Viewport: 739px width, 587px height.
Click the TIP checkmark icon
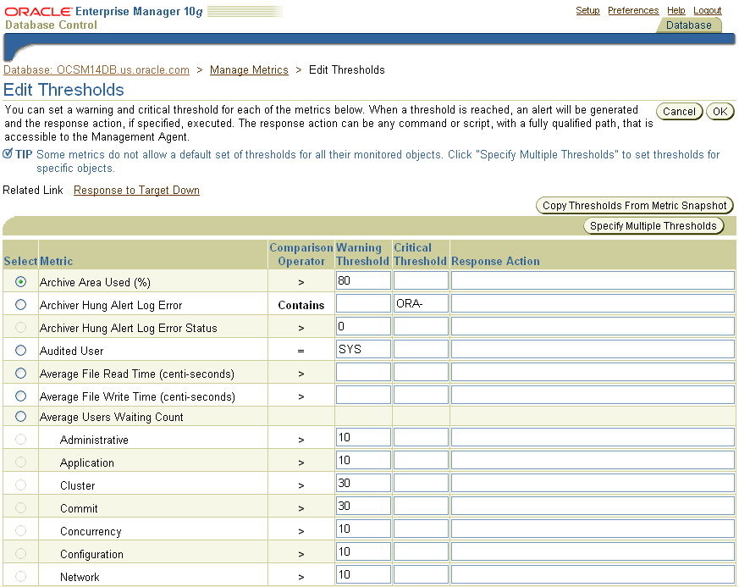10,154
